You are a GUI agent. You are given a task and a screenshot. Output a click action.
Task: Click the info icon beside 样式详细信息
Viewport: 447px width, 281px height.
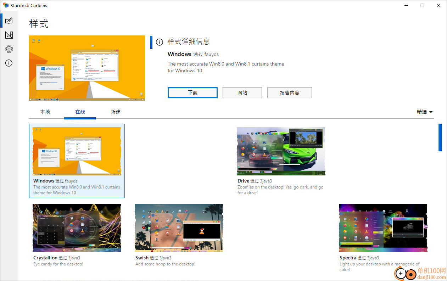[x=160, y=42]
